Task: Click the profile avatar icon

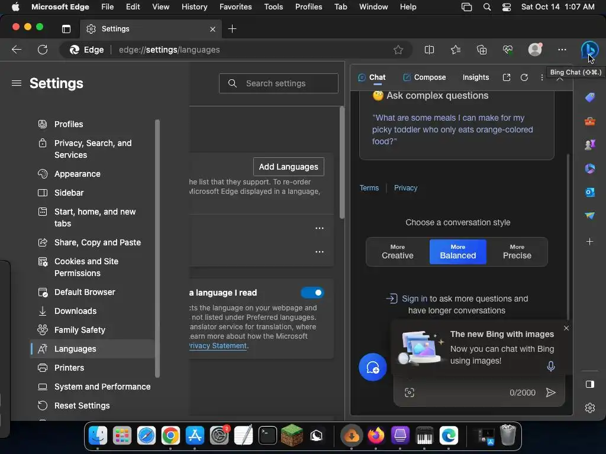Action: coord(535,50)
